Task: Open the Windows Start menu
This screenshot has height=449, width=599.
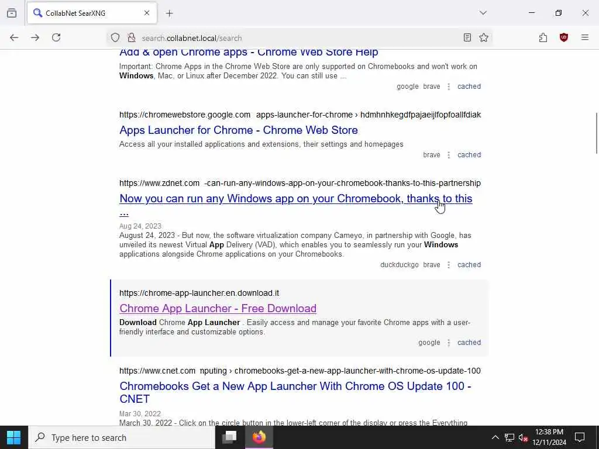Action: [x=14, y=437]
